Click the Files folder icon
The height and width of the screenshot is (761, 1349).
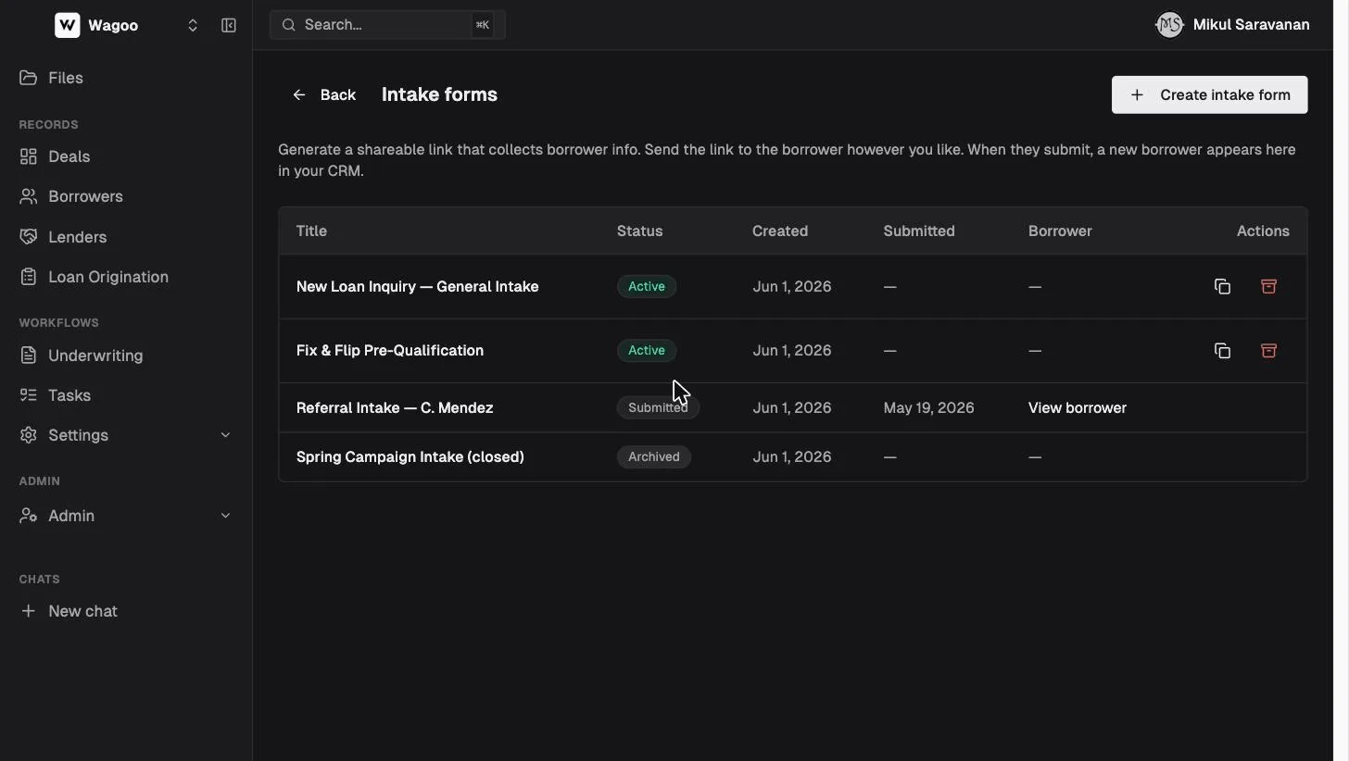point(29,78)
